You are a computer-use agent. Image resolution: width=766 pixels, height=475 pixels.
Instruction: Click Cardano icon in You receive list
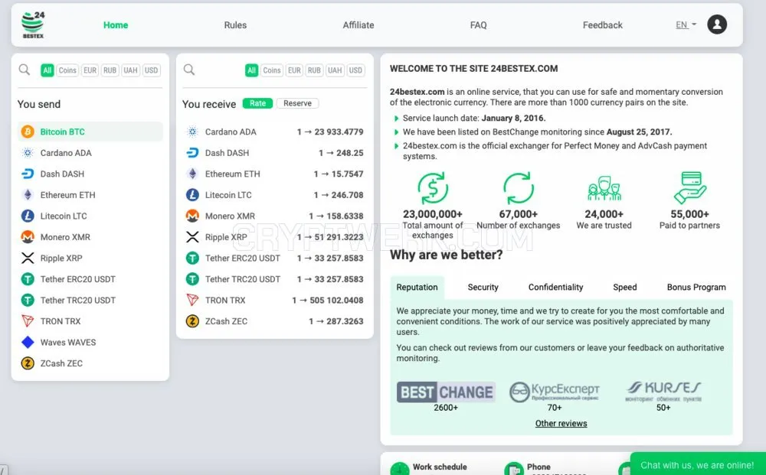pos(192,132)
